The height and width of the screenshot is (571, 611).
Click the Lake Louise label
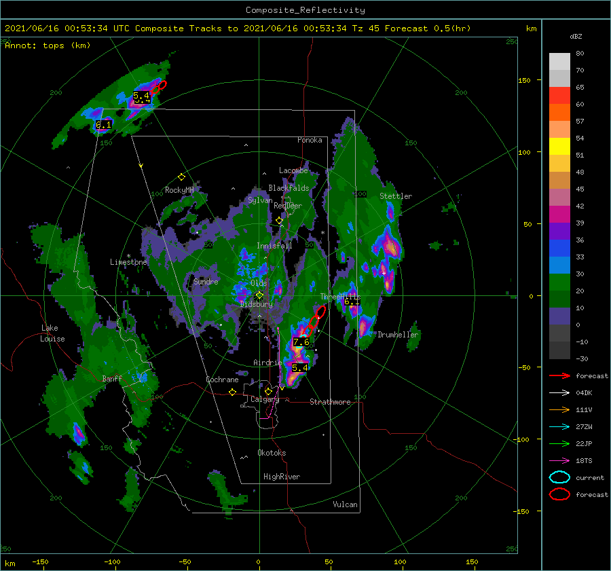52,333
